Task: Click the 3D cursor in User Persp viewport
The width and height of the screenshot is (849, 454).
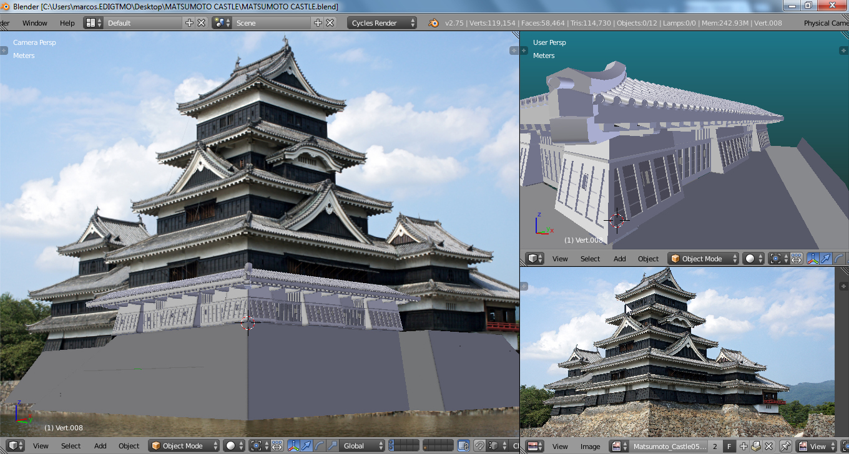Action: 617,220
